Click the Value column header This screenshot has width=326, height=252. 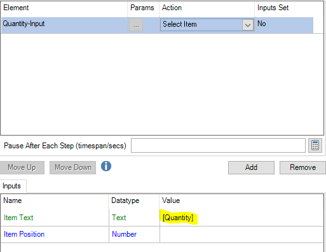(241, 200)
